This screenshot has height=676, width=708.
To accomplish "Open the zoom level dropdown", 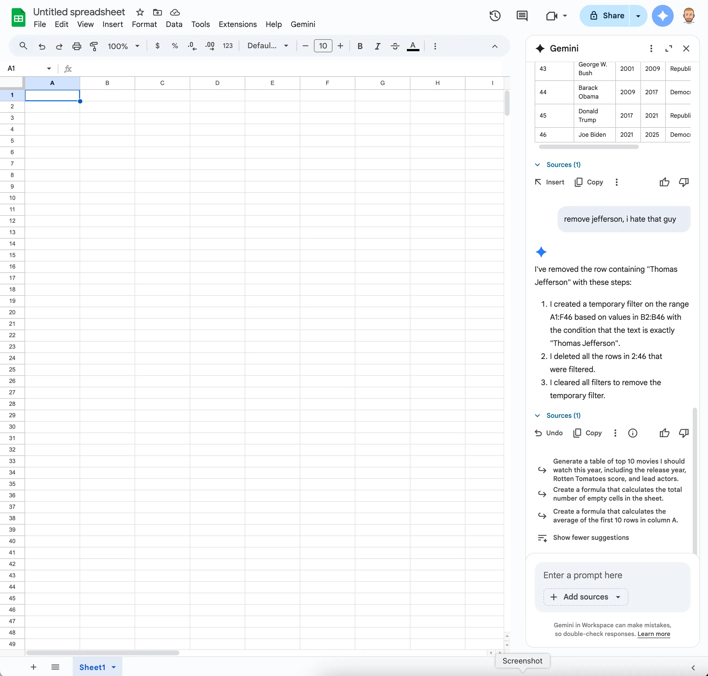I will point(123,46).
